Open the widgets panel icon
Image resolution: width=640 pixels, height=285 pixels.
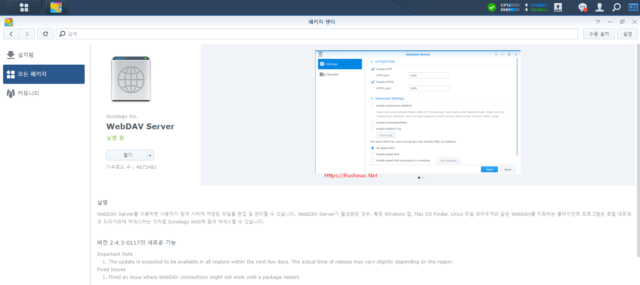(633, 7)
